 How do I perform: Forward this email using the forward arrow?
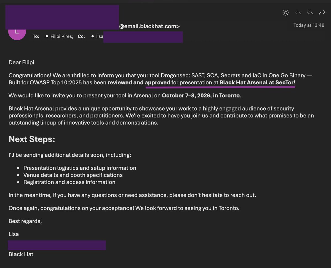point(322,12)
